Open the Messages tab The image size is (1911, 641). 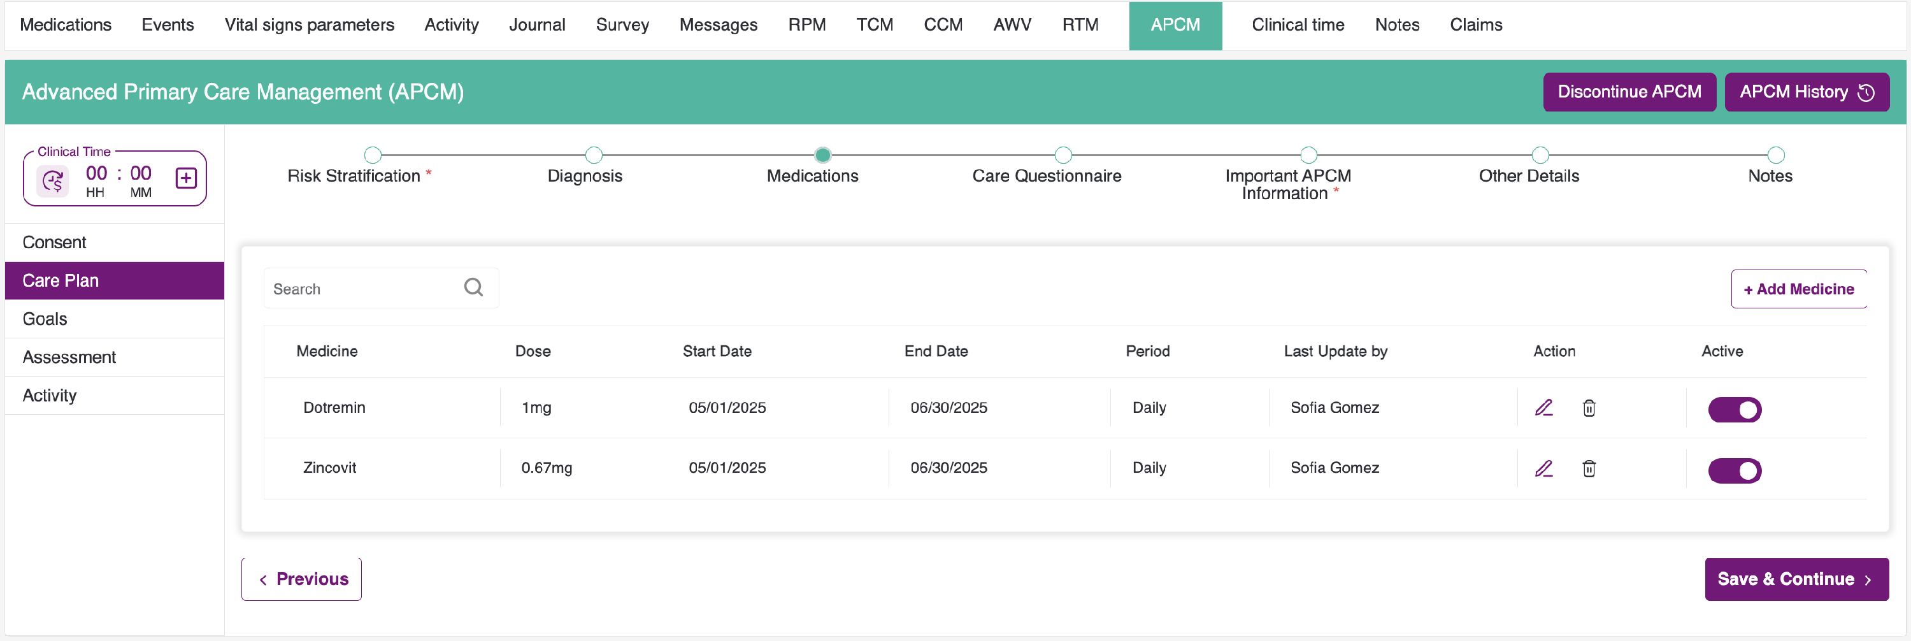[x=718, y=25]
